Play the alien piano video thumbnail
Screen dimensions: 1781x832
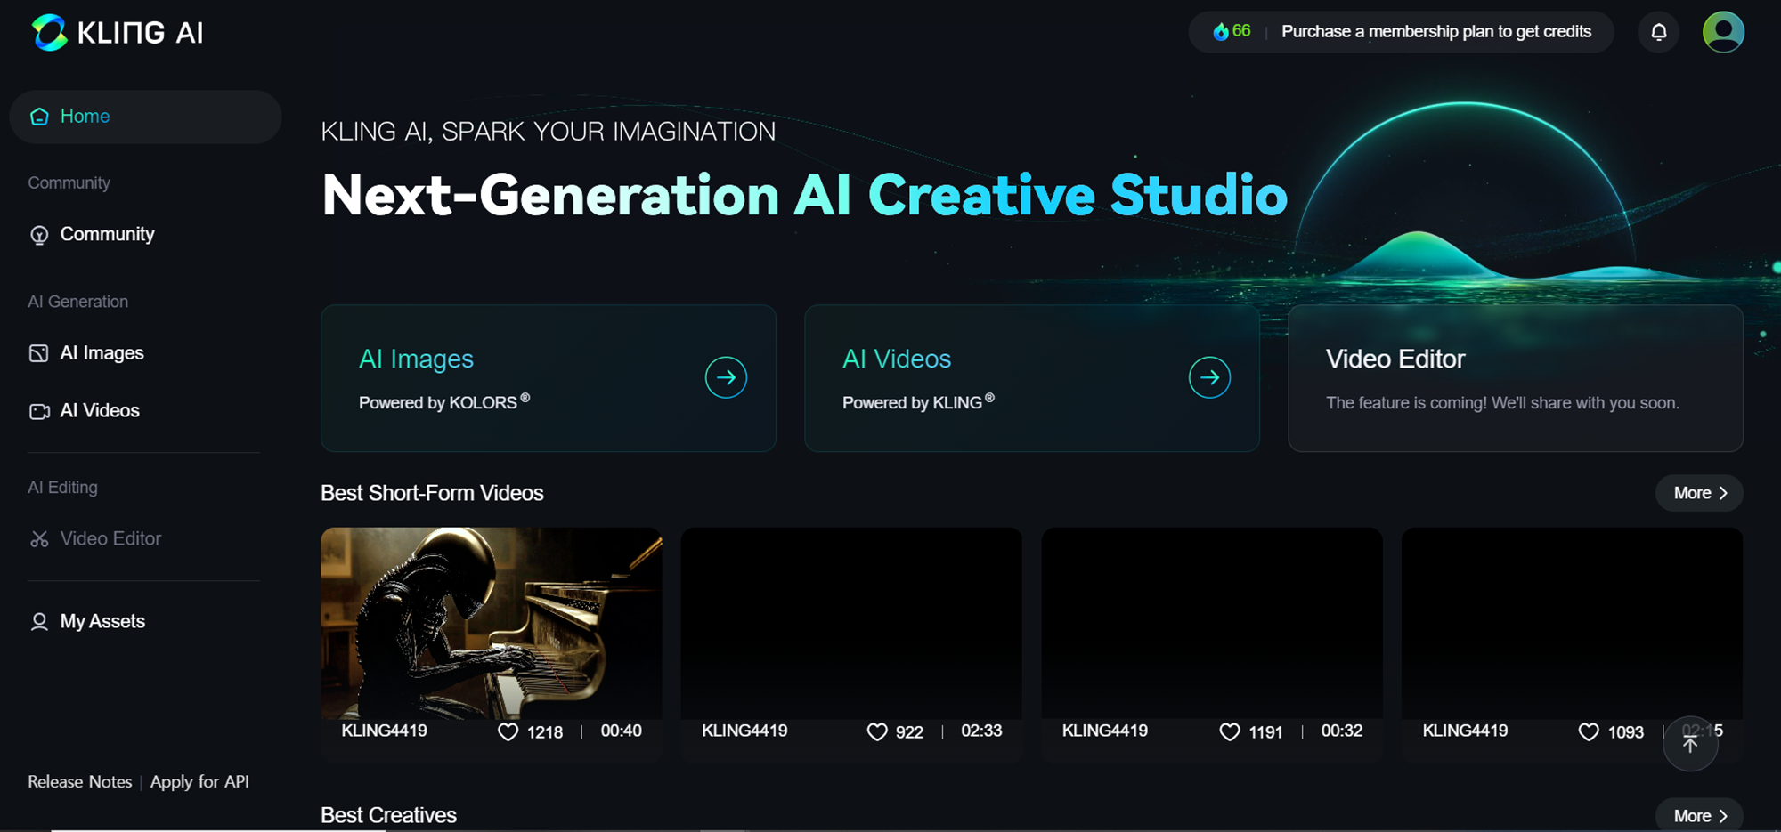(492, 623)
